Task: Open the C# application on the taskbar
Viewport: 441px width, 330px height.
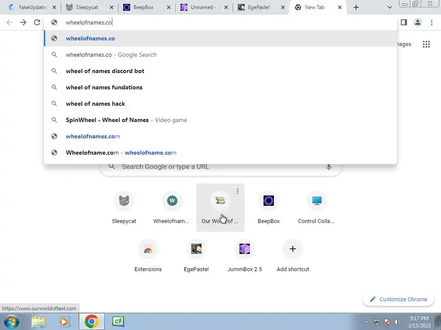Action: 118,321
